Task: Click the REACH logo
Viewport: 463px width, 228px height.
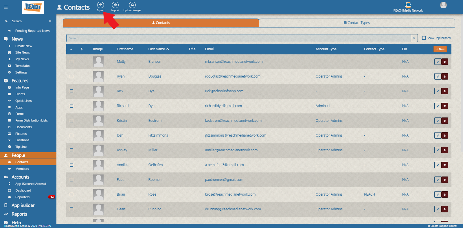Action: (33, 7)
